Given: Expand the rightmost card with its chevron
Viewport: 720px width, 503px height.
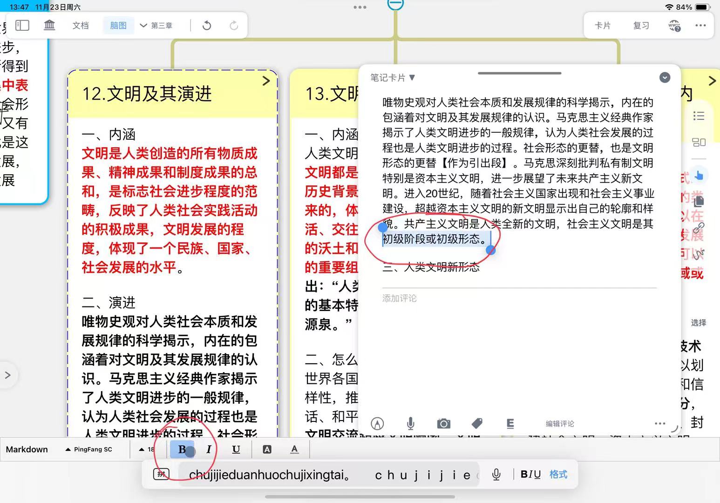Looking at the screenshot, I should tap(712, 81).
